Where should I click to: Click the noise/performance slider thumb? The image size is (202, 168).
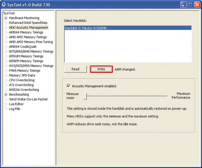click(x=85, y=96)
